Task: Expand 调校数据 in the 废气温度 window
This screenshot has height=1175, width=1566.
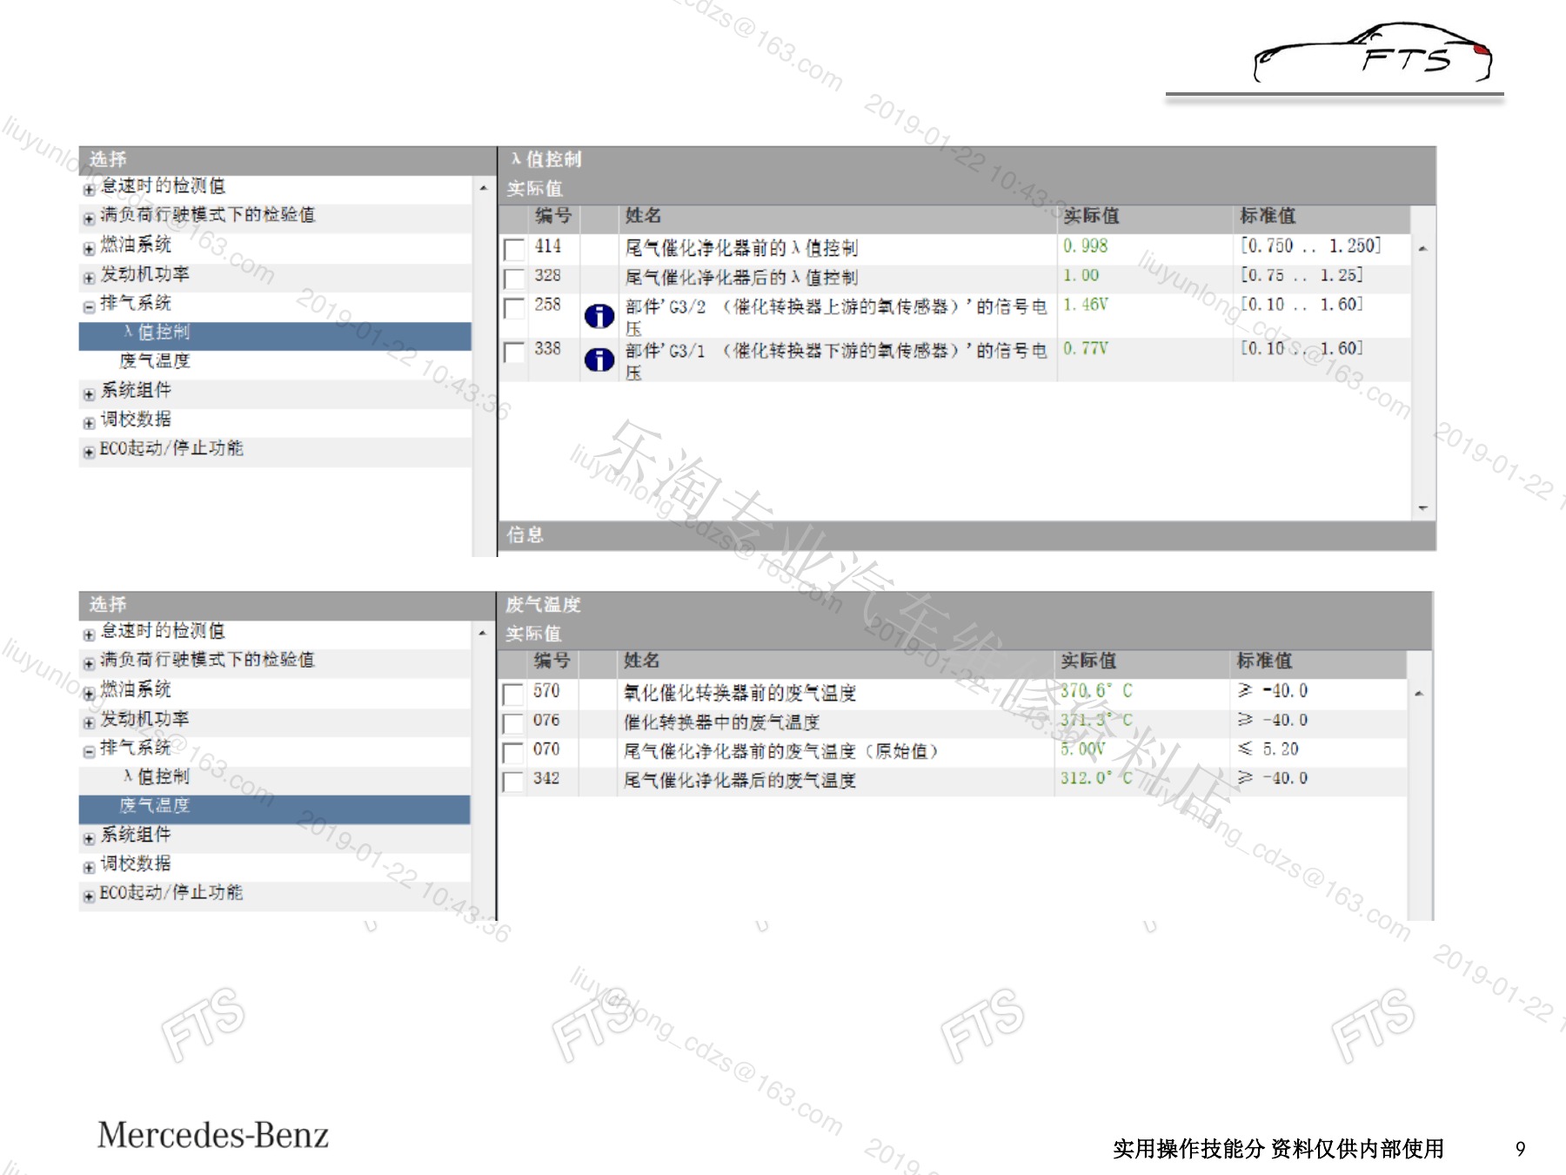Action: click(x=89, y=867)
